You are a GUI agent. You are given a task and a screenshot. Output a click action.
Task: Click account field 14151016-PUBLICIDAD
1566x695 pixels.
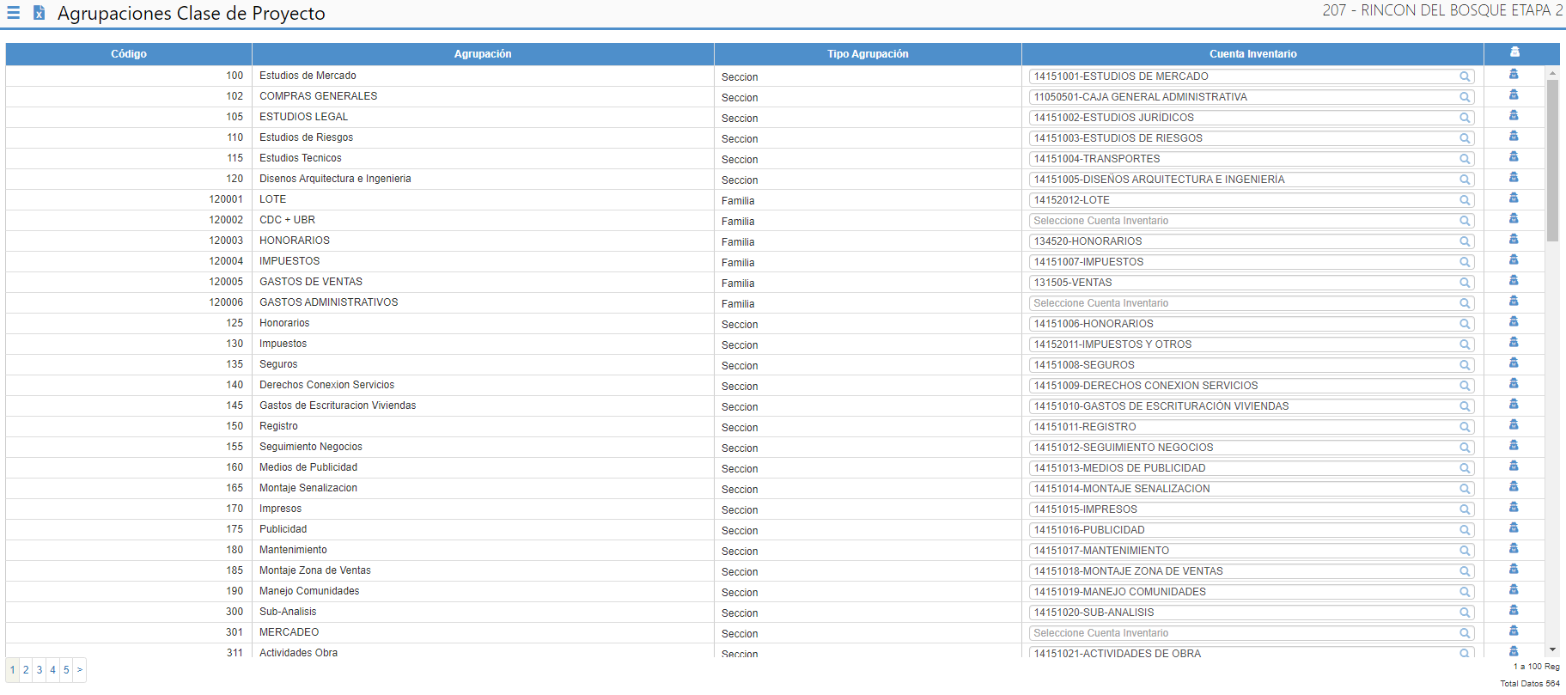coord(1252,530)
